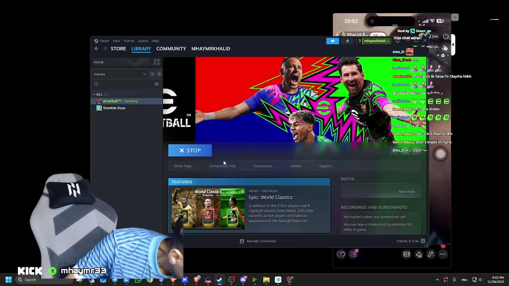Expand the Games filter dropdown
The image size is (509, 286).
(120, 74)
